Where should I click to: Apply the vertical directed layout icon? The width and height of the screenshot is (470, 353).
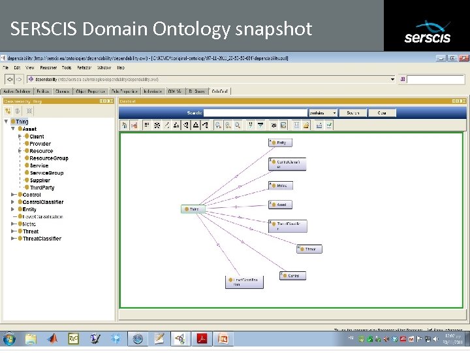[x=196, y=126]
